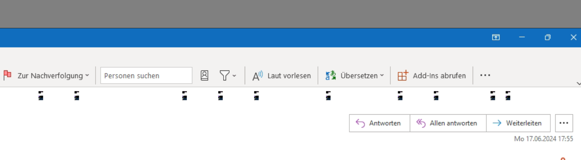Image resolution: width=581 pixels, height=160 pixels.
Task: Open ribbon display options in title bar
Action: click(496, 37)
